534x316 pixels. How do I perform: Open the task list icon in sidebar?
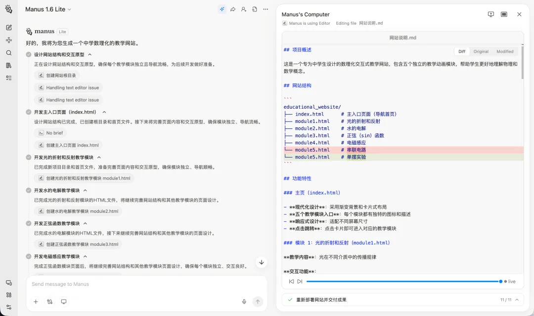click(x=9, y=78)
